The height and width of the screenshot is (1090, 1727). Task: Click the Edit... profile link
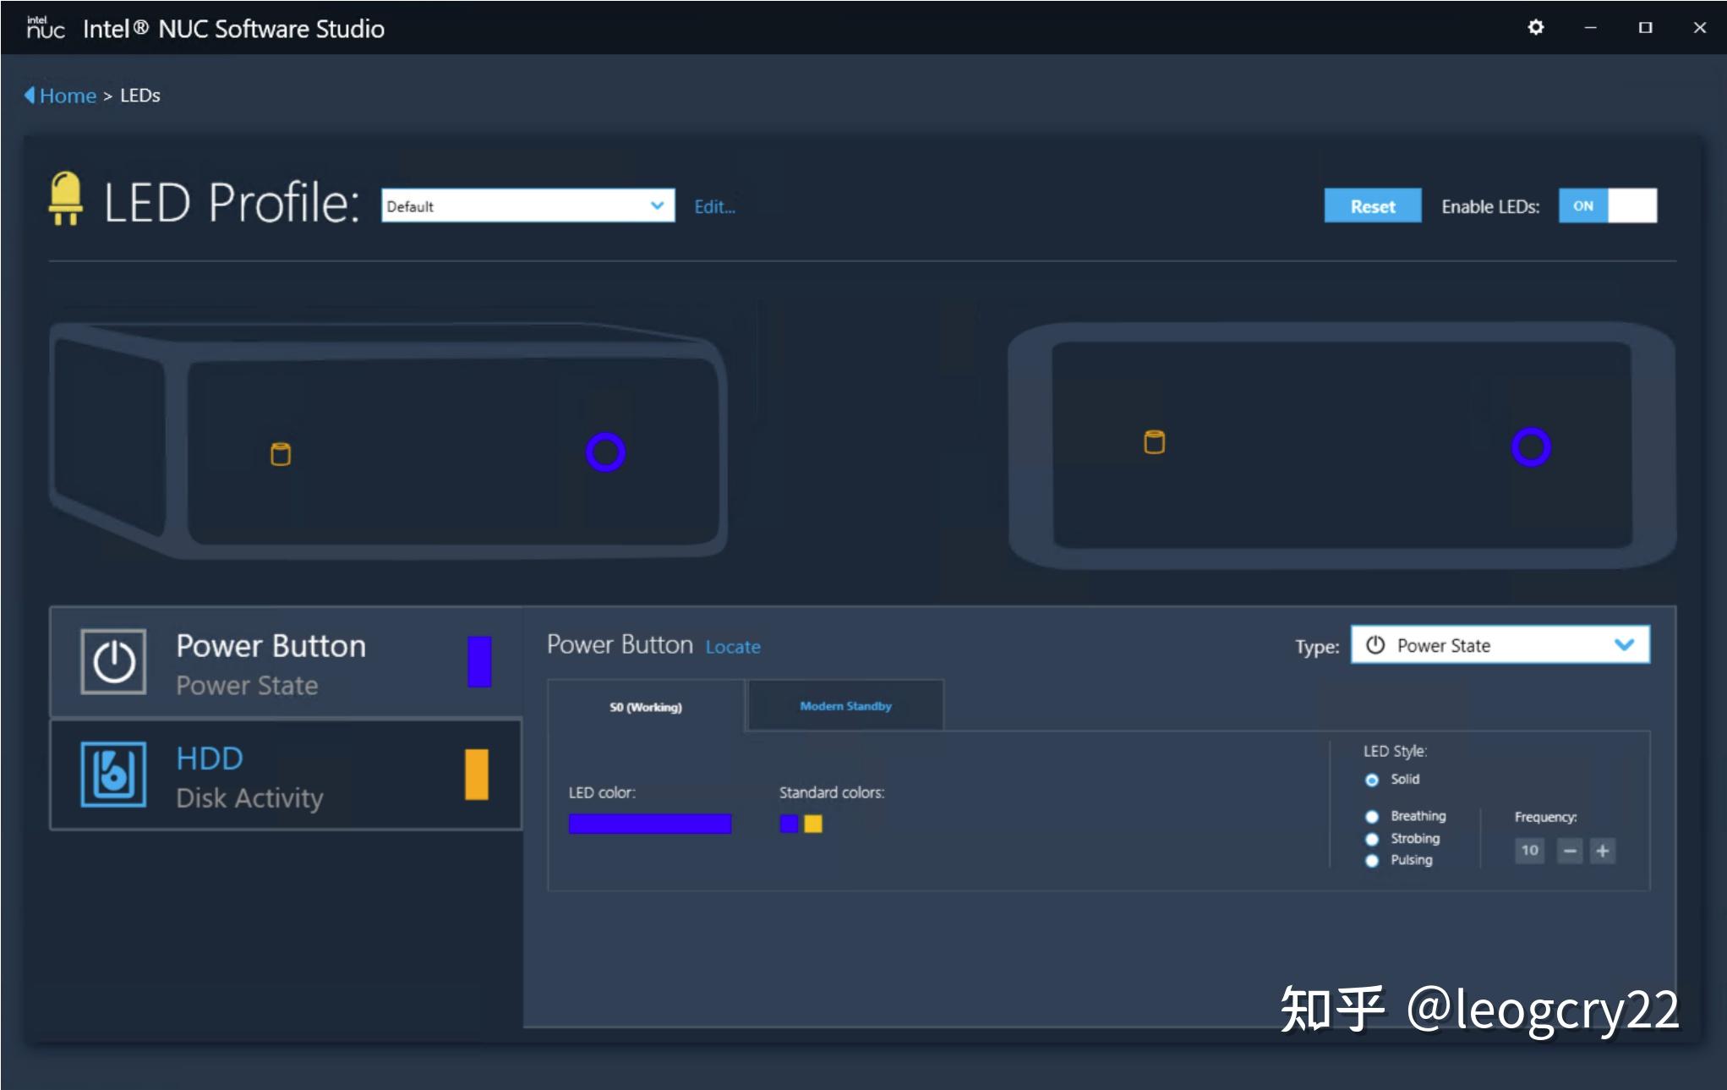714,206
